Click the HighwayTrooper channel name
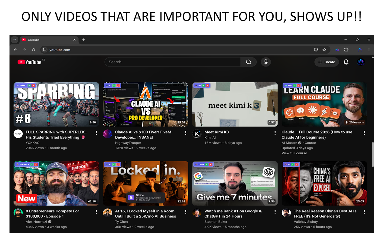This screenshot has height=242, width=387. point(128,143)
